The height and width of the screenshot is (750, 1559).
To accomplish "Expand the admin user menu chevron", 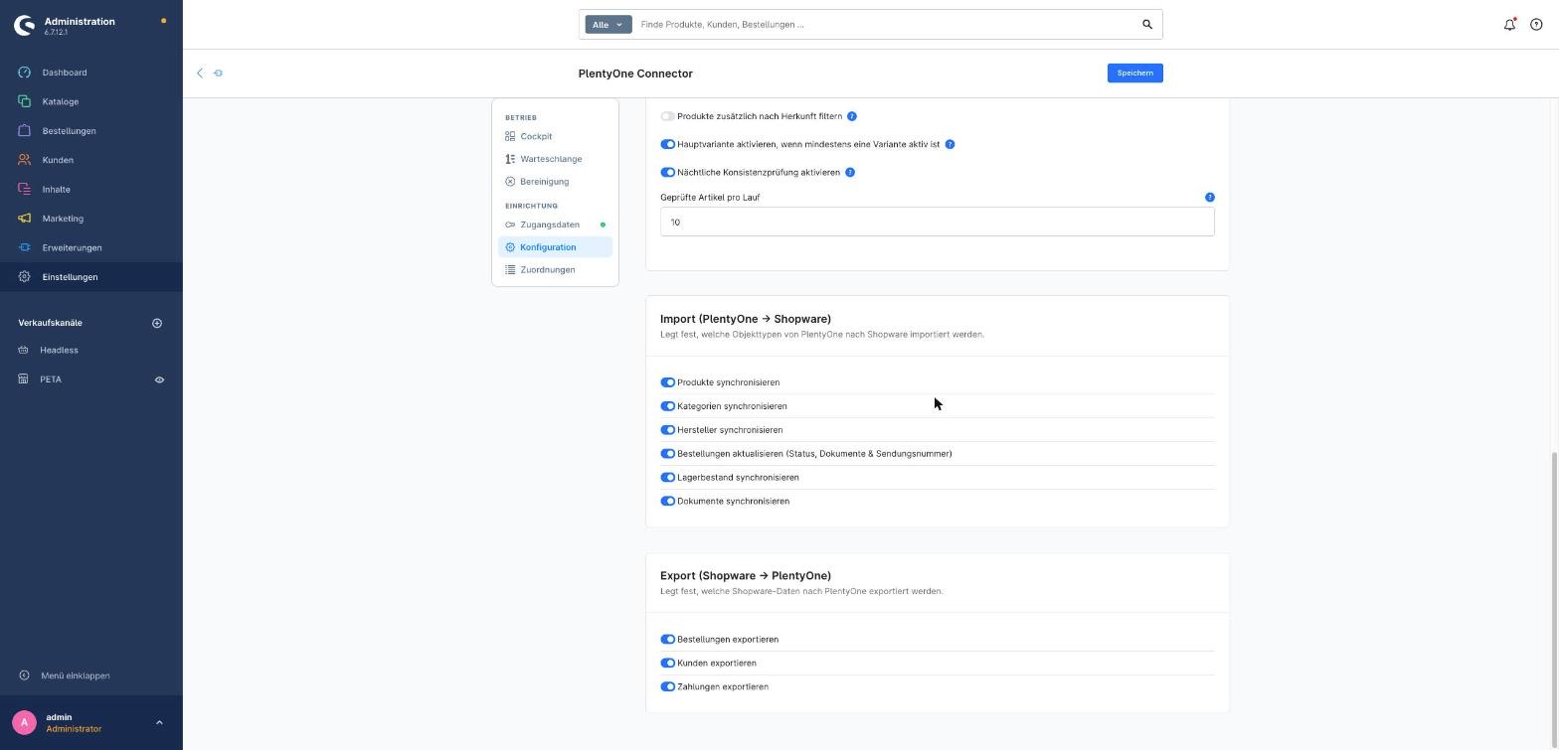I will point(159,723).
